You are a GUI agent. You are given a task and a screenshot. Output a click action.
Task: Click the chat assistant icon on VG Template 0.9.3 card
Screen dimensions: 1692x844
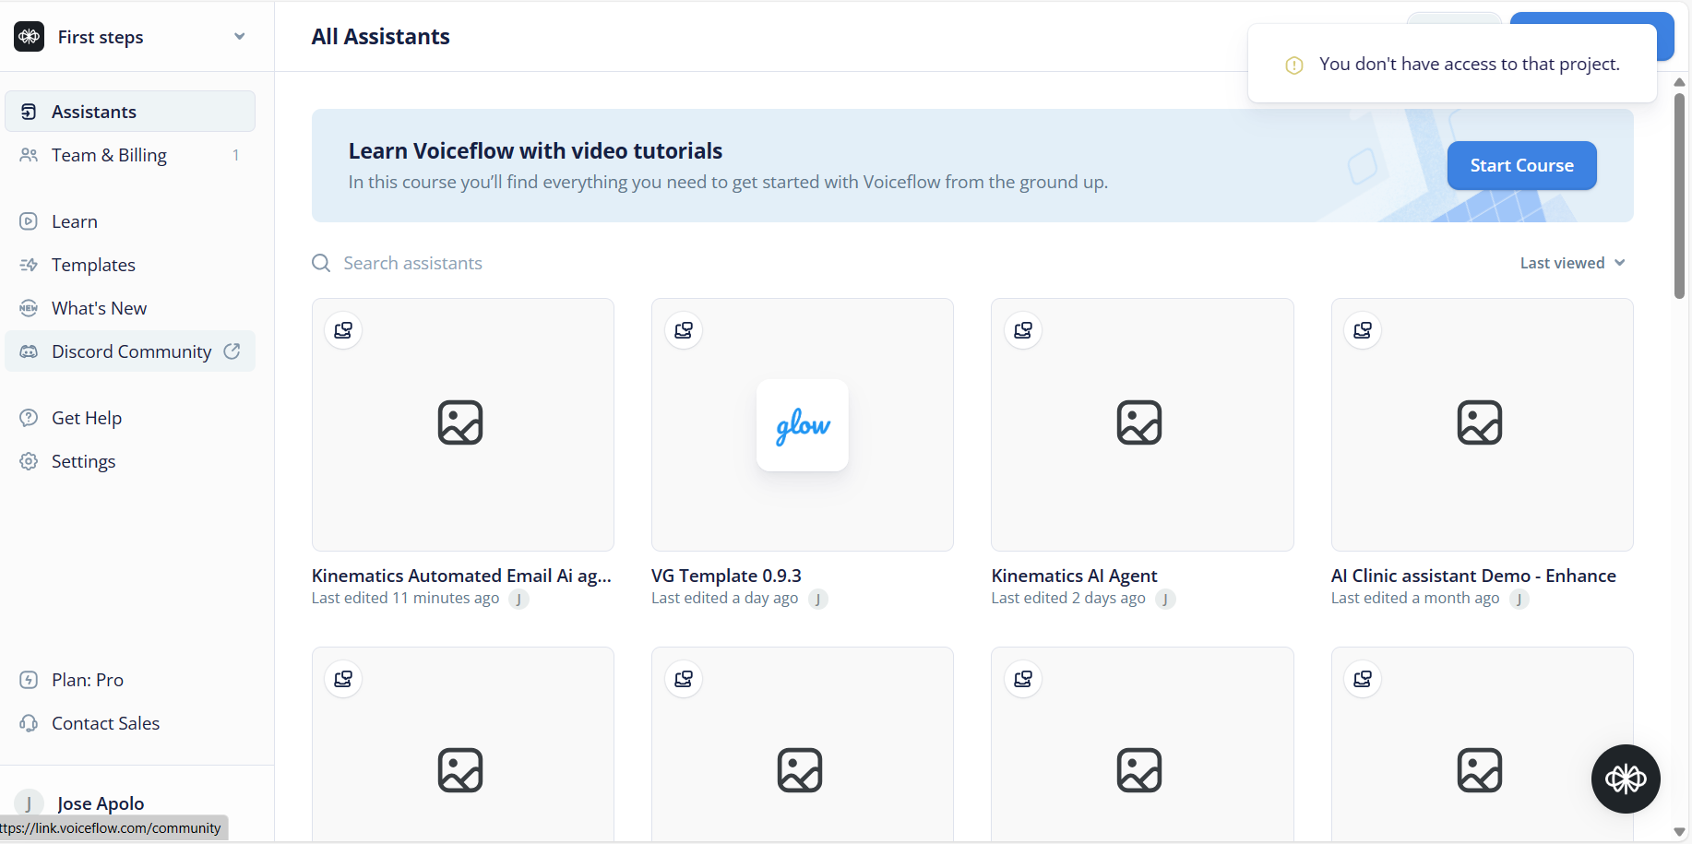(684, 330)
